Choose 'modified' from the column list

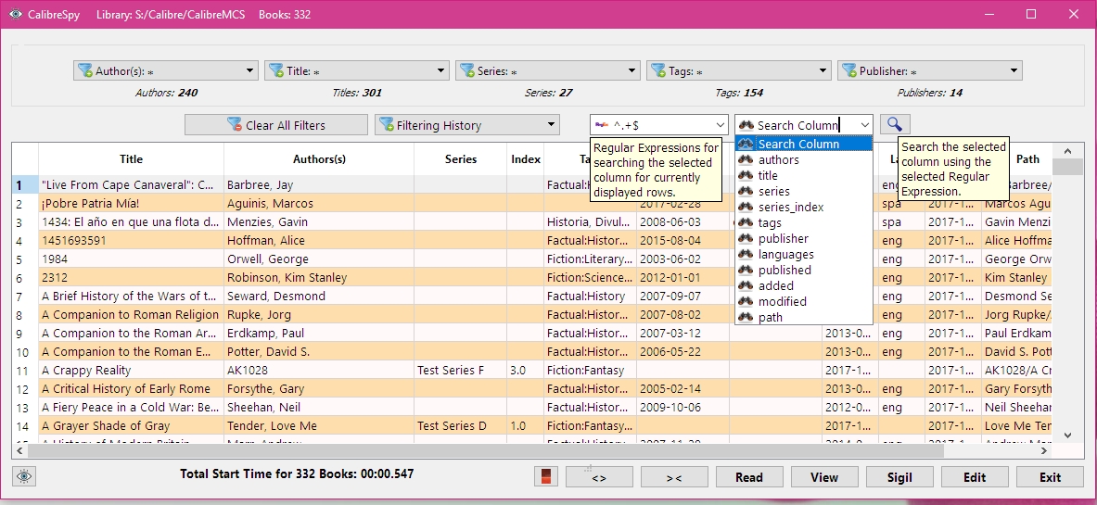[804, 301]
